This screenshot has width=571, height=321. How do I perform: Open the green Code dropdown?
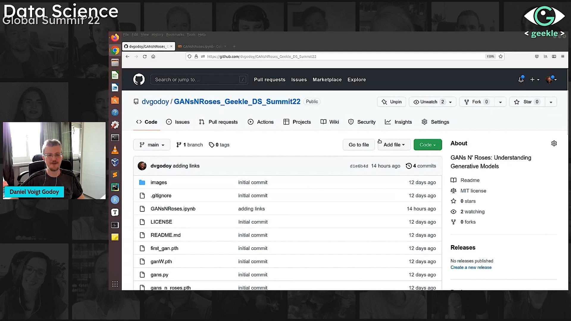pyautogui.click(x=428, y=145)
